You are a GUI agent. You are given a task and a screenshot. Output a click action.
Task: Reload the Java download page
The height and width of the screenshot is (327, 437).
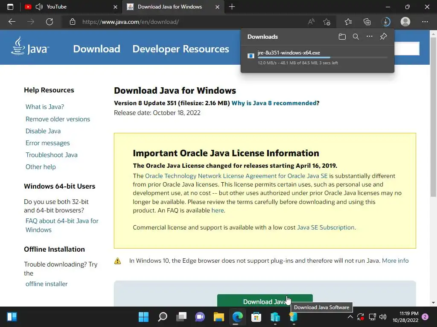coord(50,22)
